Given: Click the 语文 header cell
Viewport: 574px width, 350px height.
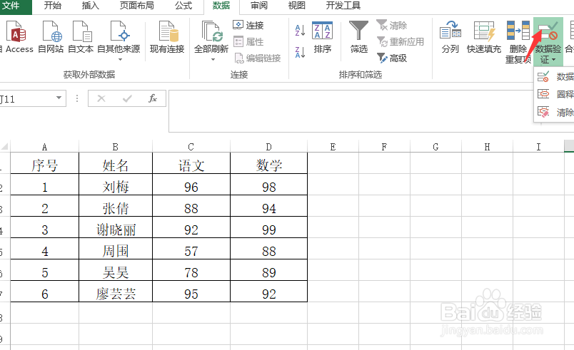Looking at the screenshot, I should 191,163.
